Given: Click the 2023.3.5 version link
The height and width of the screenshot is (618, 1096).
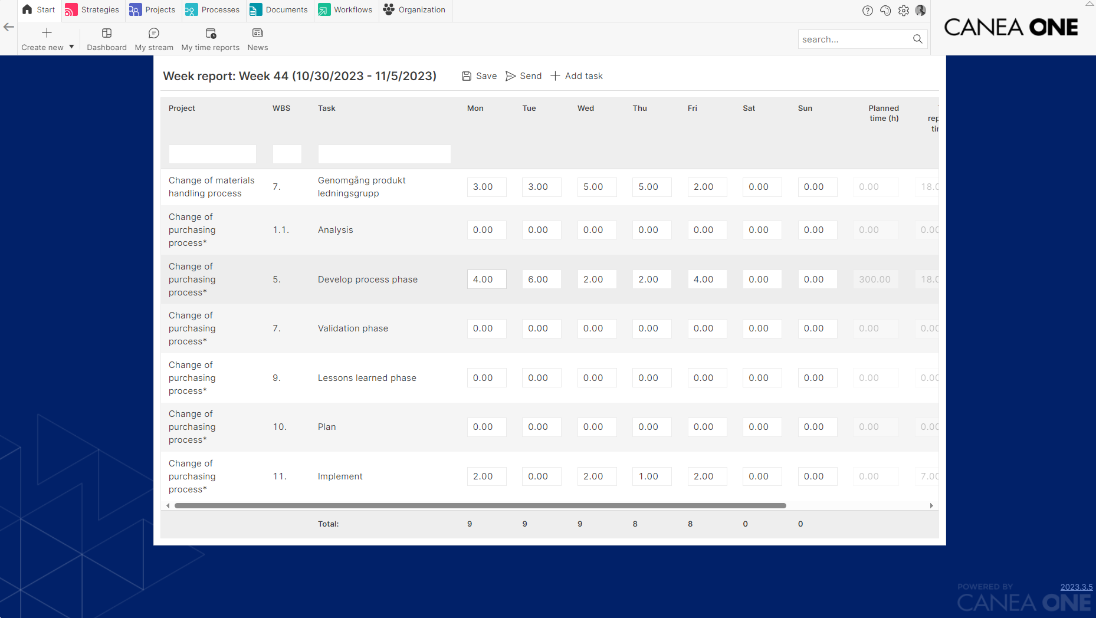Looking at the screenshot, I should click(1077, 587).
